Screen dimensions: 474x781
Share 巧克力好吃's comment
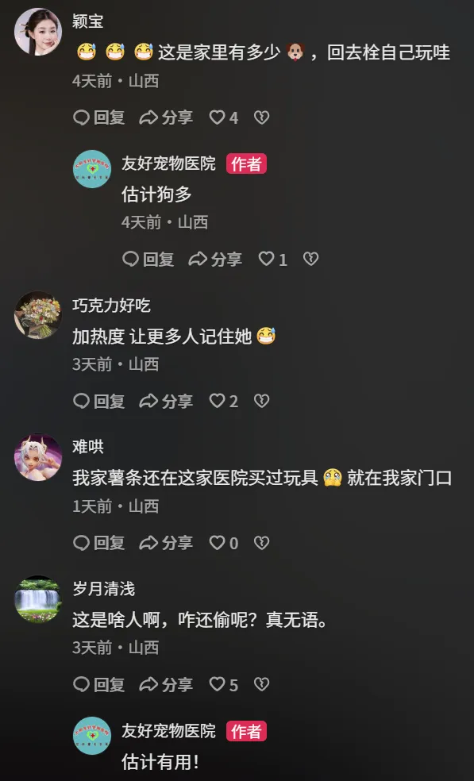coord(166,401)
